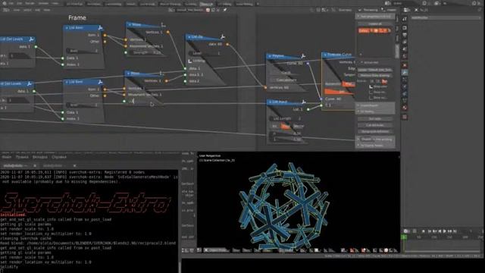
Task: Open the Modifier properties wrench tab
Action: [x=405, y=73]
